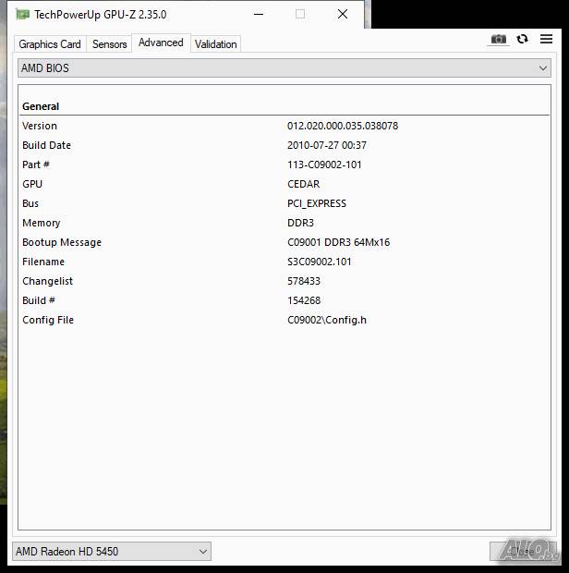Open the AMD Radeon HD 5450 device dropdown
This screenshot has width=569, height=573.
click(112, 551)
